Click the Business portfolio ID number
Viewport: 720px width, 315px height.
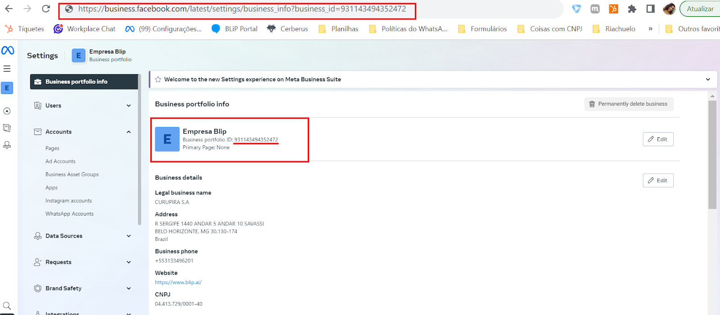256,139
